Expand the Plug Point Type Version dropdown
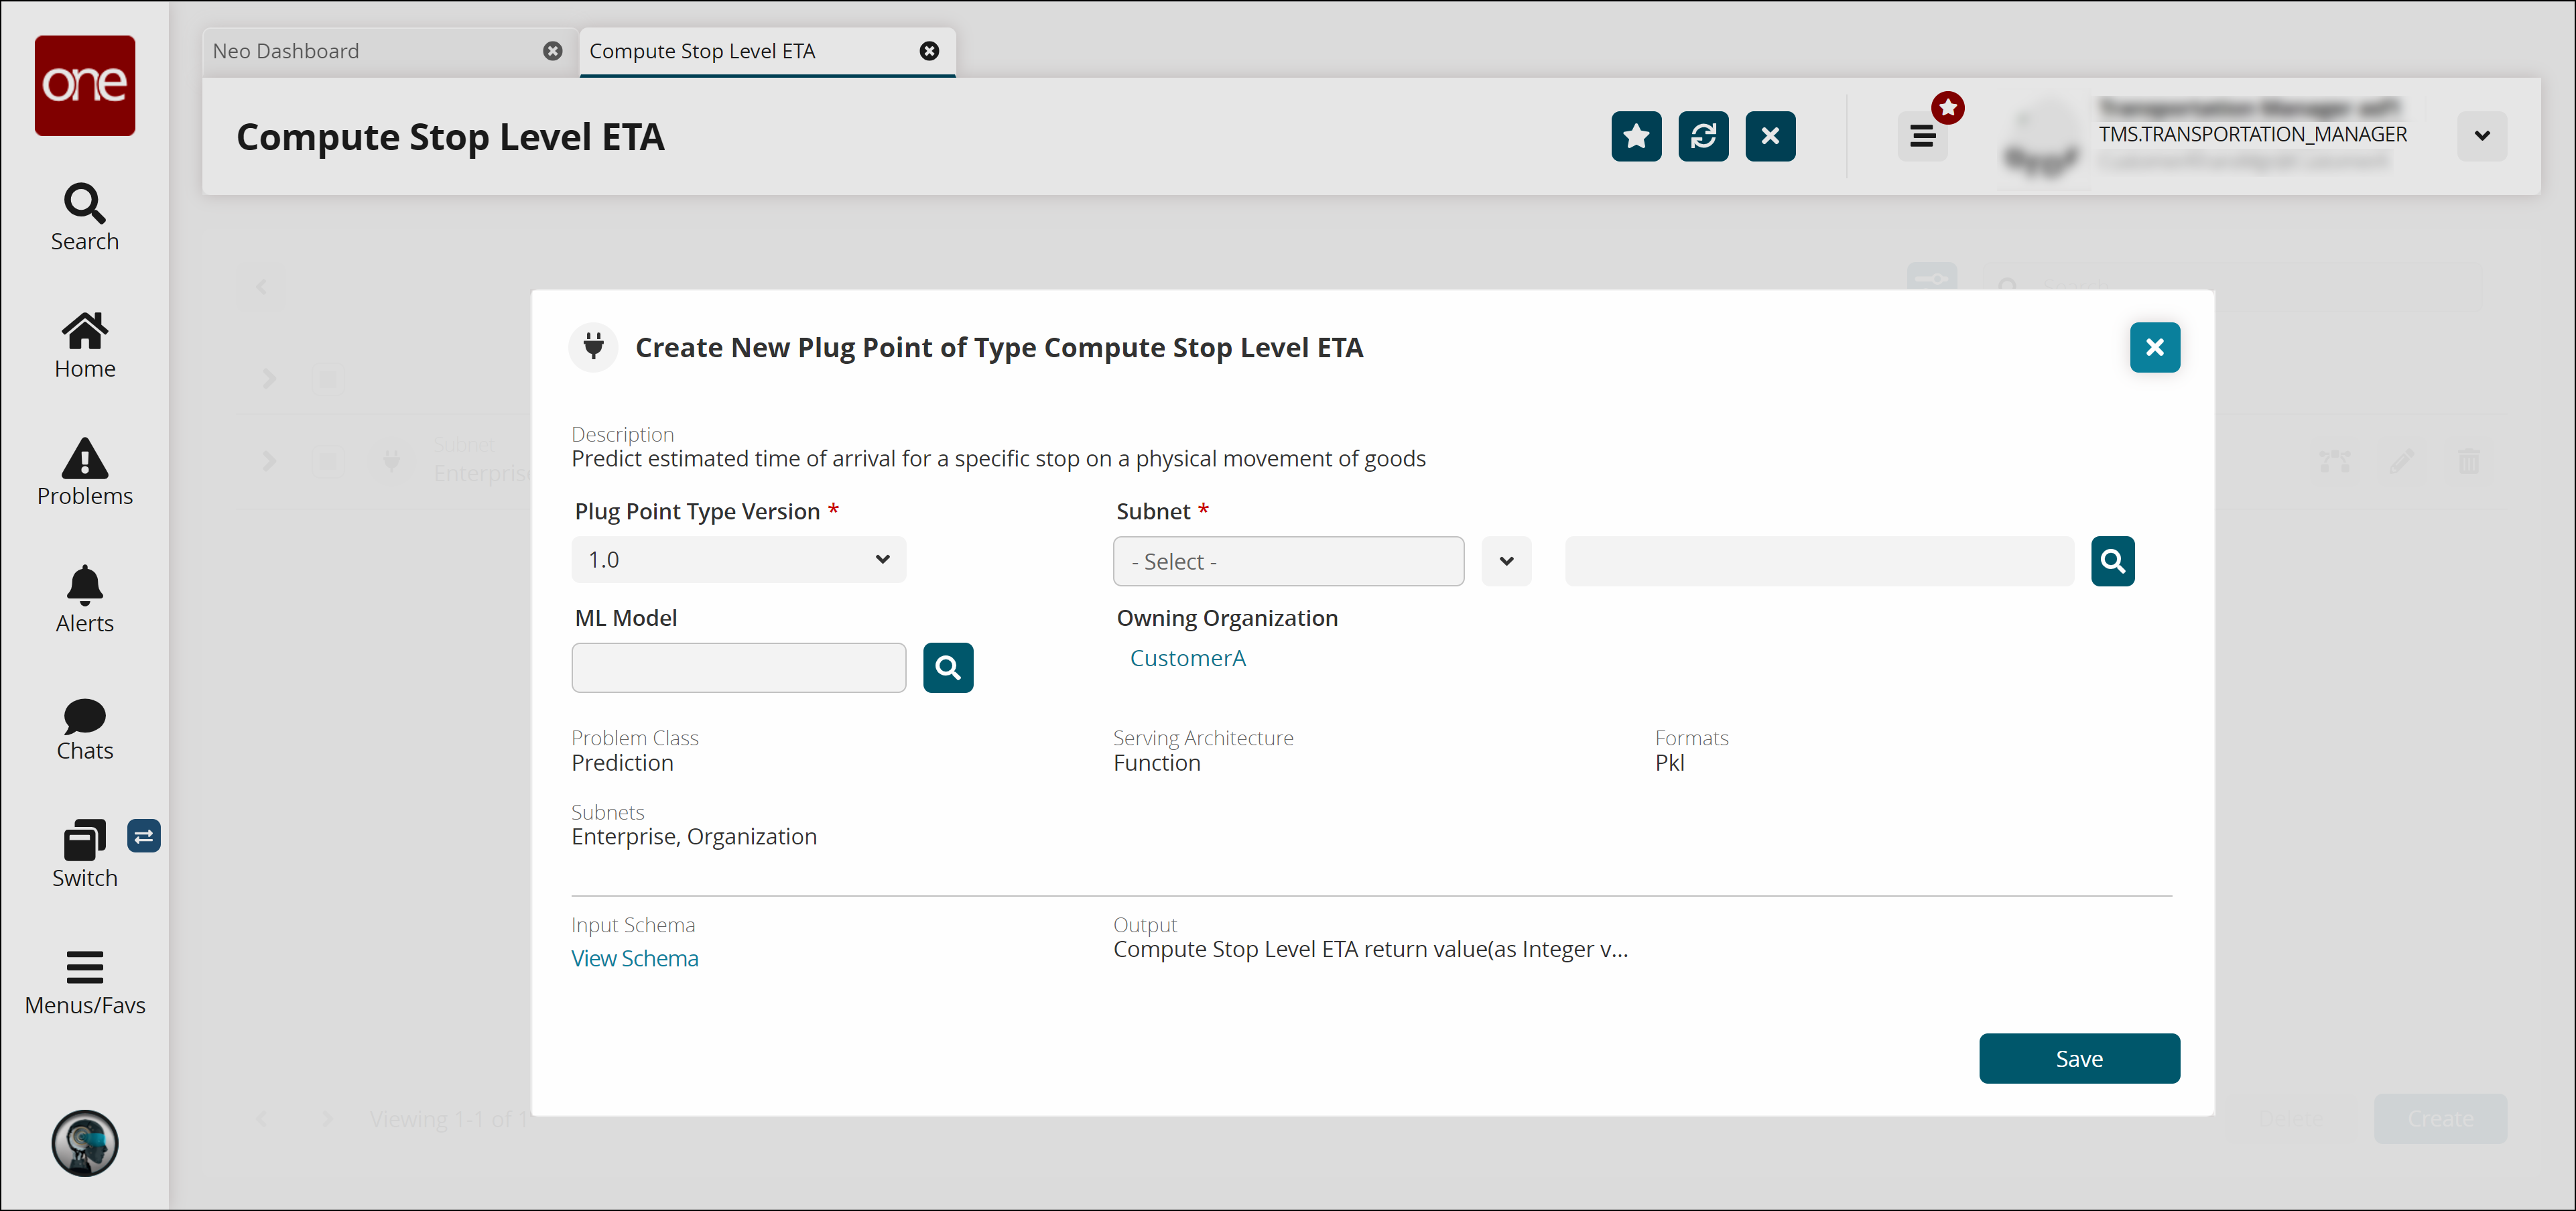2576x1211 pixels. (881, 560)
